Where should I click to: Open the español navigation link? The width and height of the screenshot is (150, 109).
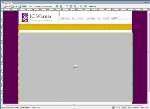coord(114,18)
